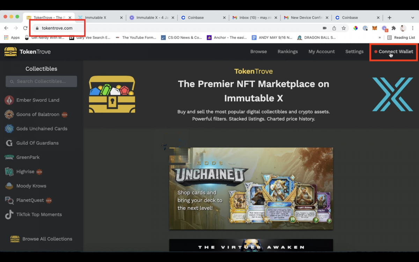Click the TokenTrove treasure chest logo in header
The height and width of the screenshot is (262, 419).
[x=10, y=52]
